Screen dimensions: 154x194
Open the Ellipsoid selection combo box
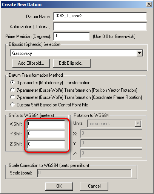coord(76,53)
